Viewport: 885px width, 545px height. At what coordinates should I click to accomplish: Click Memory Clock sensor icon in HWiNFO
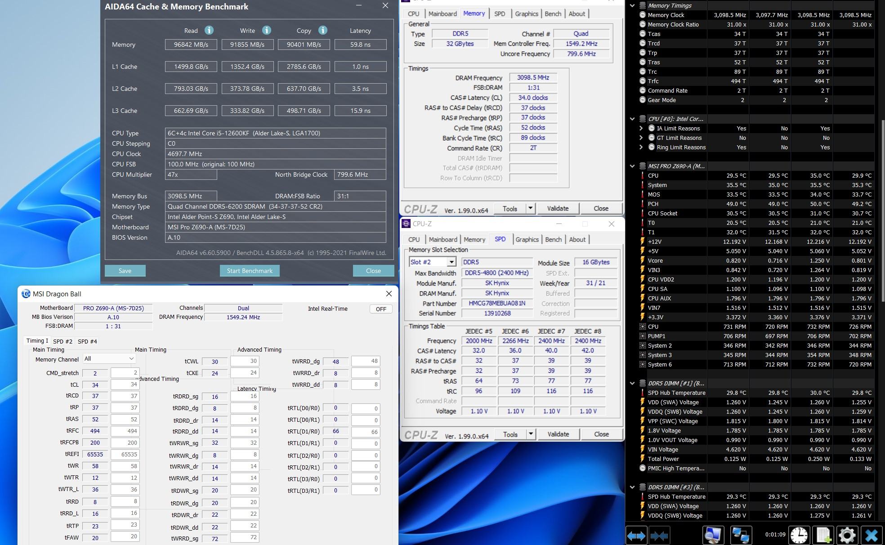point(643,15)
